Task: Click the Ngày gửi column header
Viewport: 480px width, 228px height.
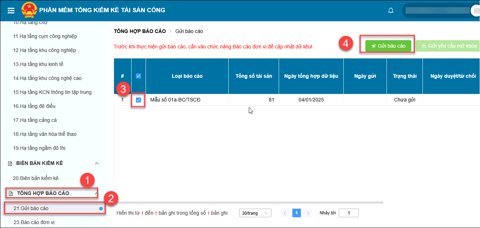Action: (x=365, y=76)
